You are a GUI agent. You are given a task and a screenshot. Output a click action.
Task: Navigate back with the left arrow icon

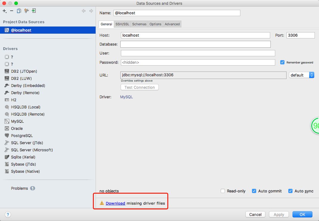pyautogui.click(x=84, y=11)
